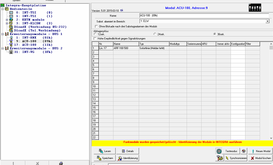Click the Integra-Hauptplatine board icon
Screen dimensions: 273x165
pos(3,5)
